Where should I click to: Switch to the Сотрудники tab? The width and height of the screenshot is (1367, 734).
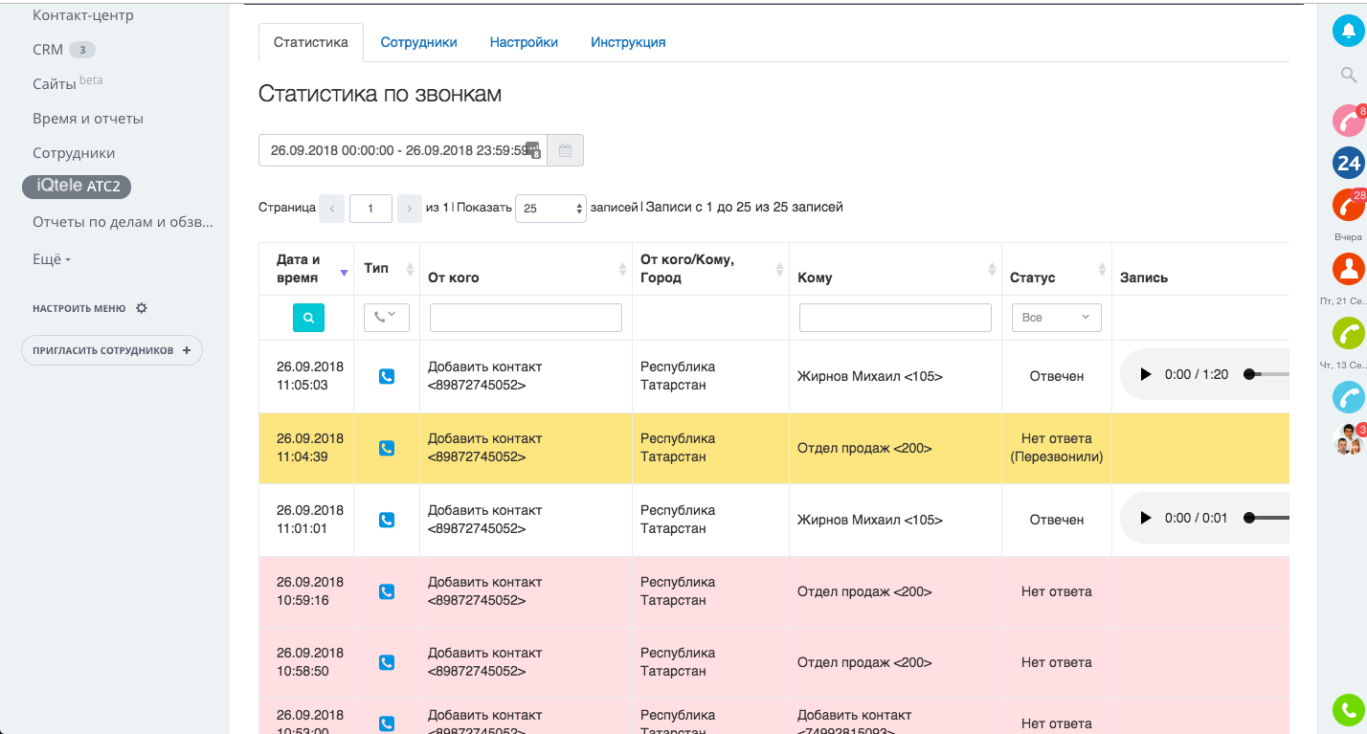[x=418, y=42]
